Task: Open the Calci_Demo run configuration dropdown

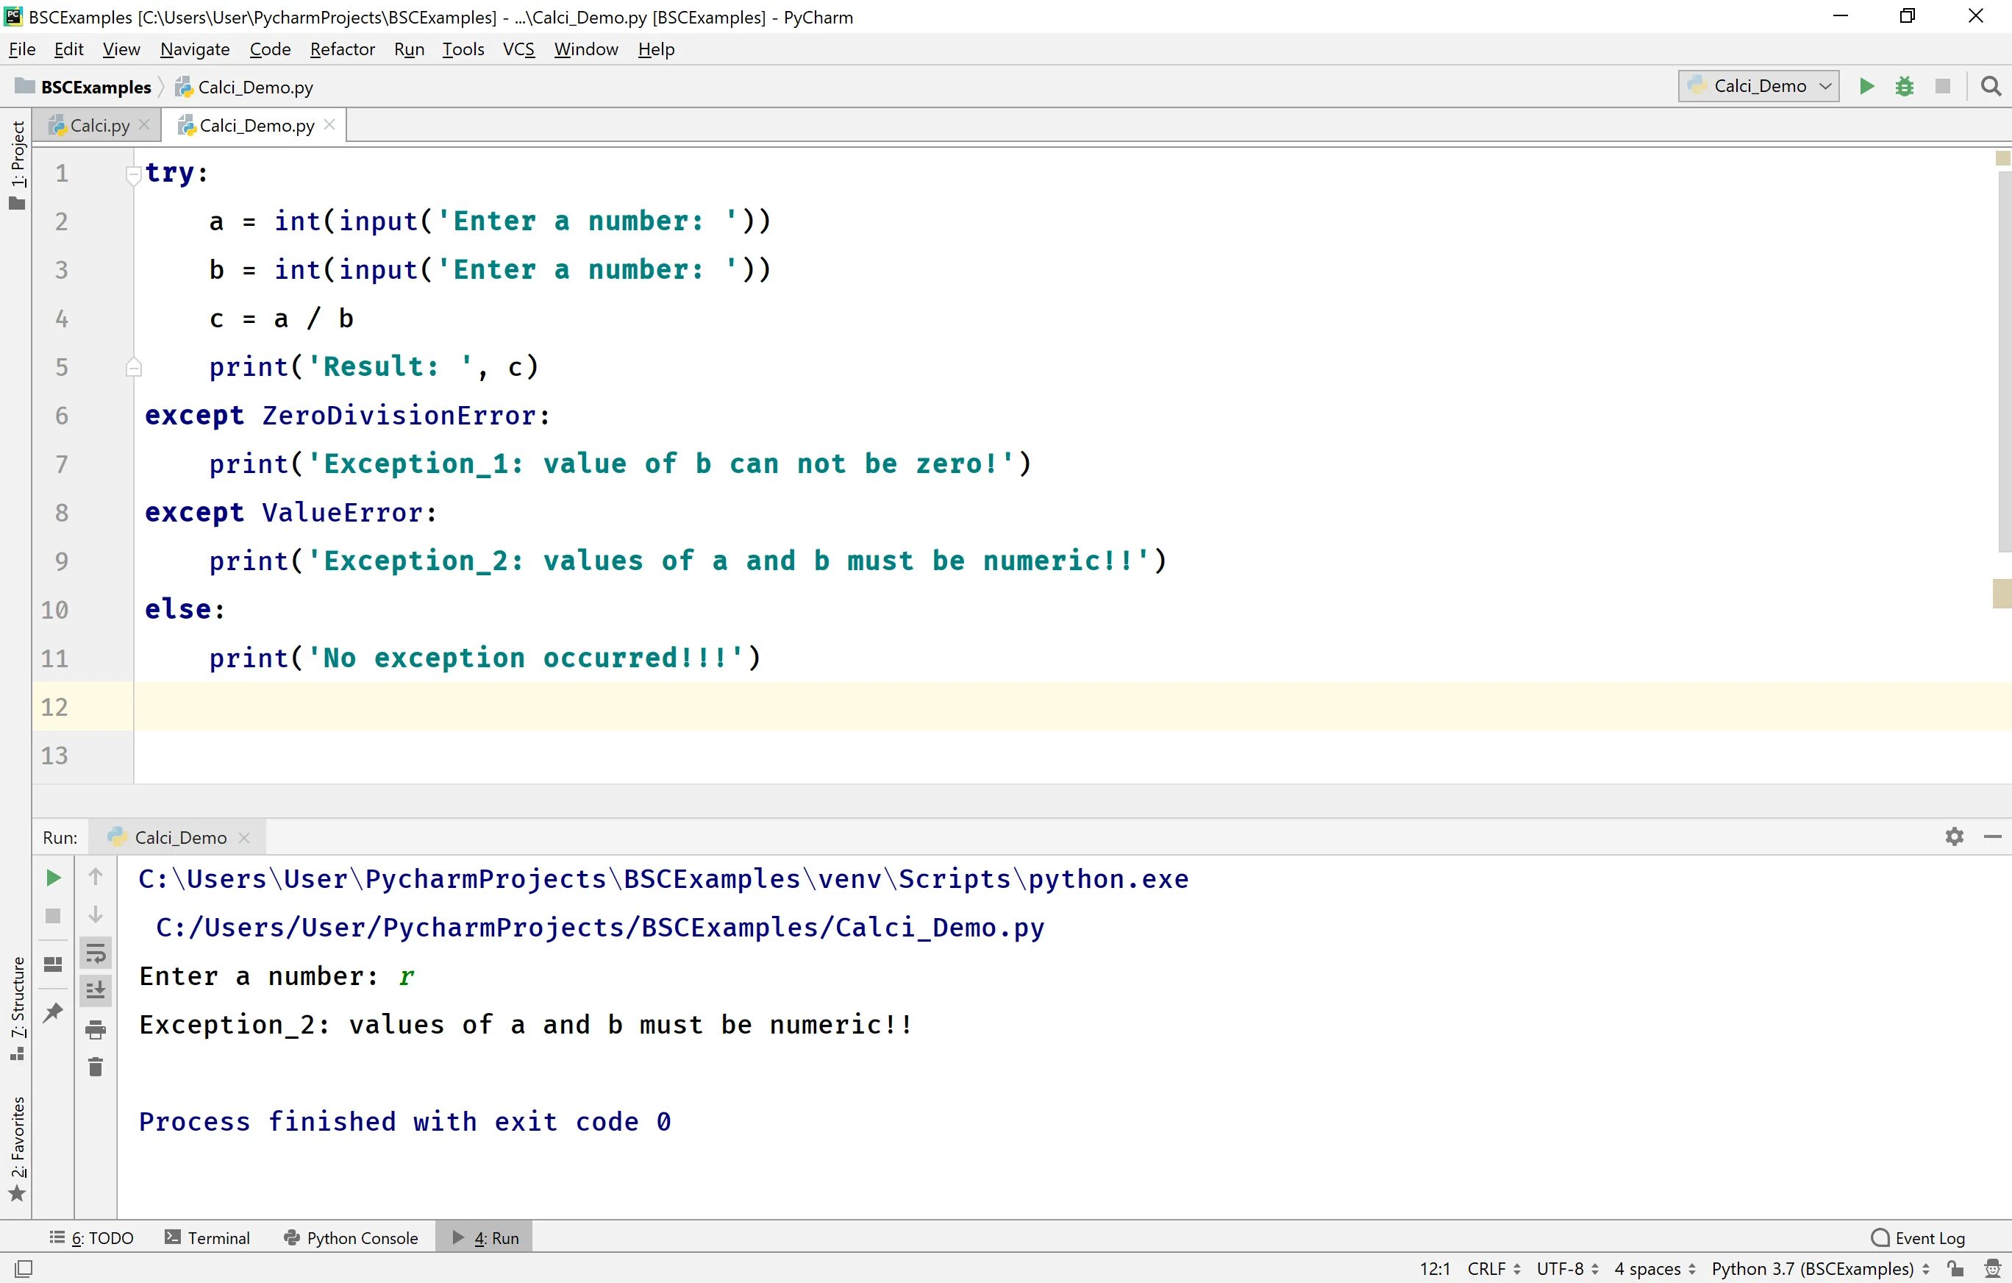Action: pos(1758,86)
